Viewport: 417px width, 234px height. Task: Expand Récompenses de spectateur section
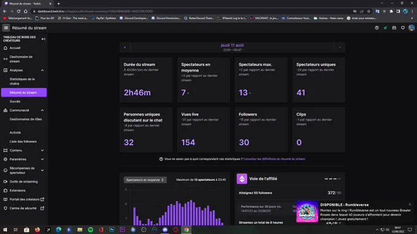tap(42, 170)
